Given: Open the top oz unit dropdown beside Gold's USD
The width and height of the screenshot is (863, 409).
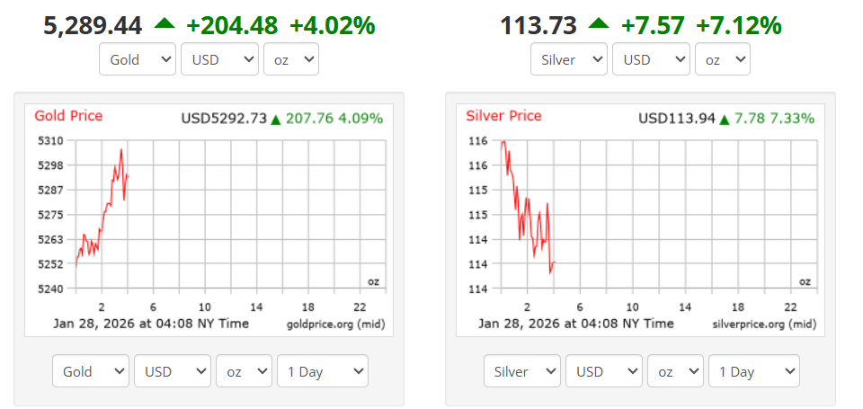Looking at the screenshot, I should coord(290,59).
